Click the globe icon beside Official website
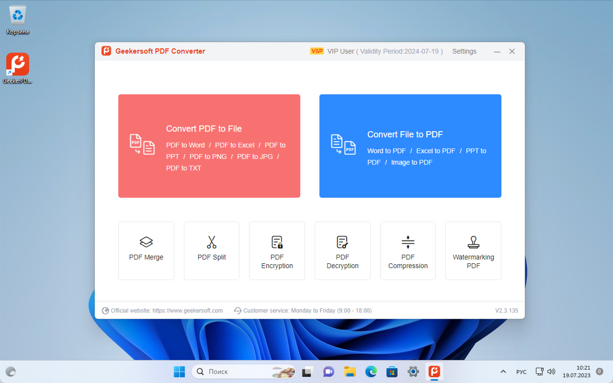This screenshot has height=383, width=613. point(105,311)
